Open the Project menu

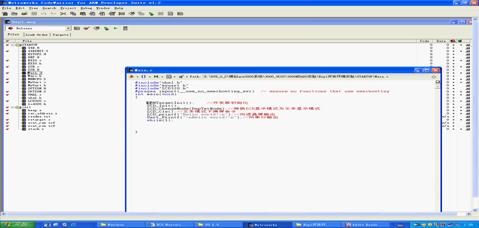coord(68,8)
